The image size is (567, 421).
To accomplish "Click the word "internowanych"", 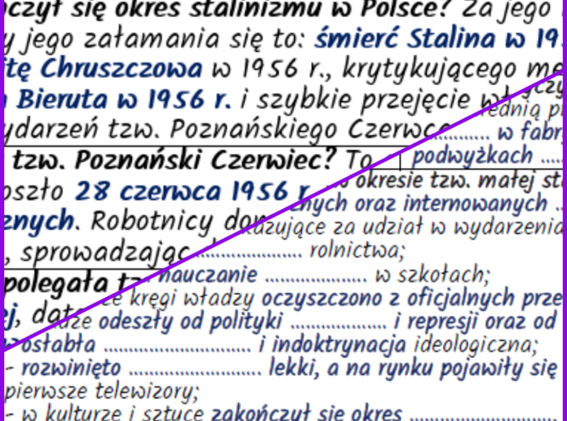I will (x=475, y=203).
